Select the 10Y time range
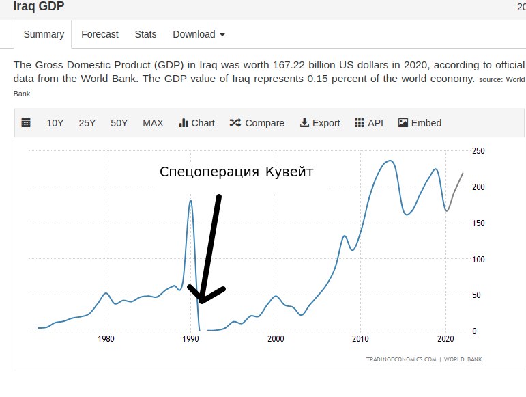The image size is (526, 397). point(55,123)
